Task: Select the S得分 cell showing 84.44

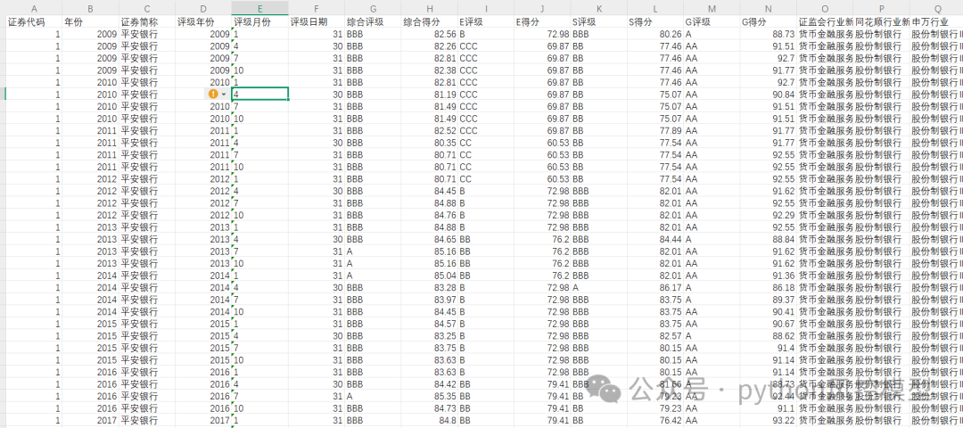Action: [x=655, y=239]
